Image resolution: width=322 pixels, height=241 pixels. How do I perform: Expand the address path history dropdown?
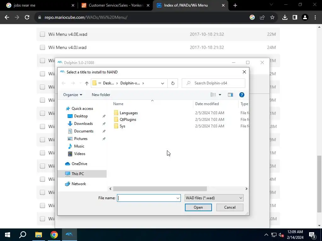coord(163,83)
